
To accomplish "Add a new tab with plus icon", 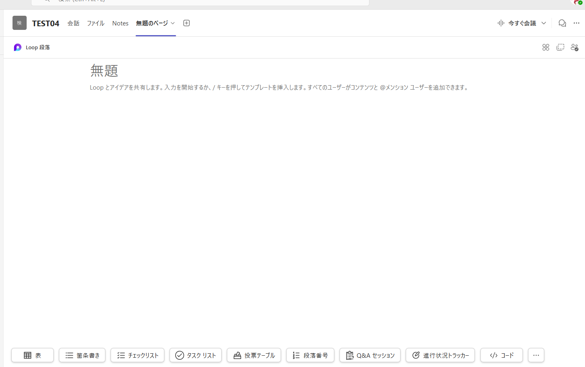I will tap(187, 23).
